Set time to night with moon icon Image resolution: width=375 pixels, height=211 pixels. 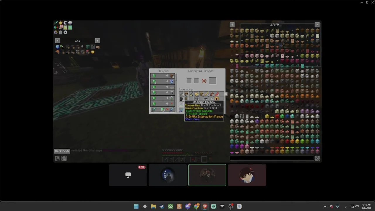point(65,23)
